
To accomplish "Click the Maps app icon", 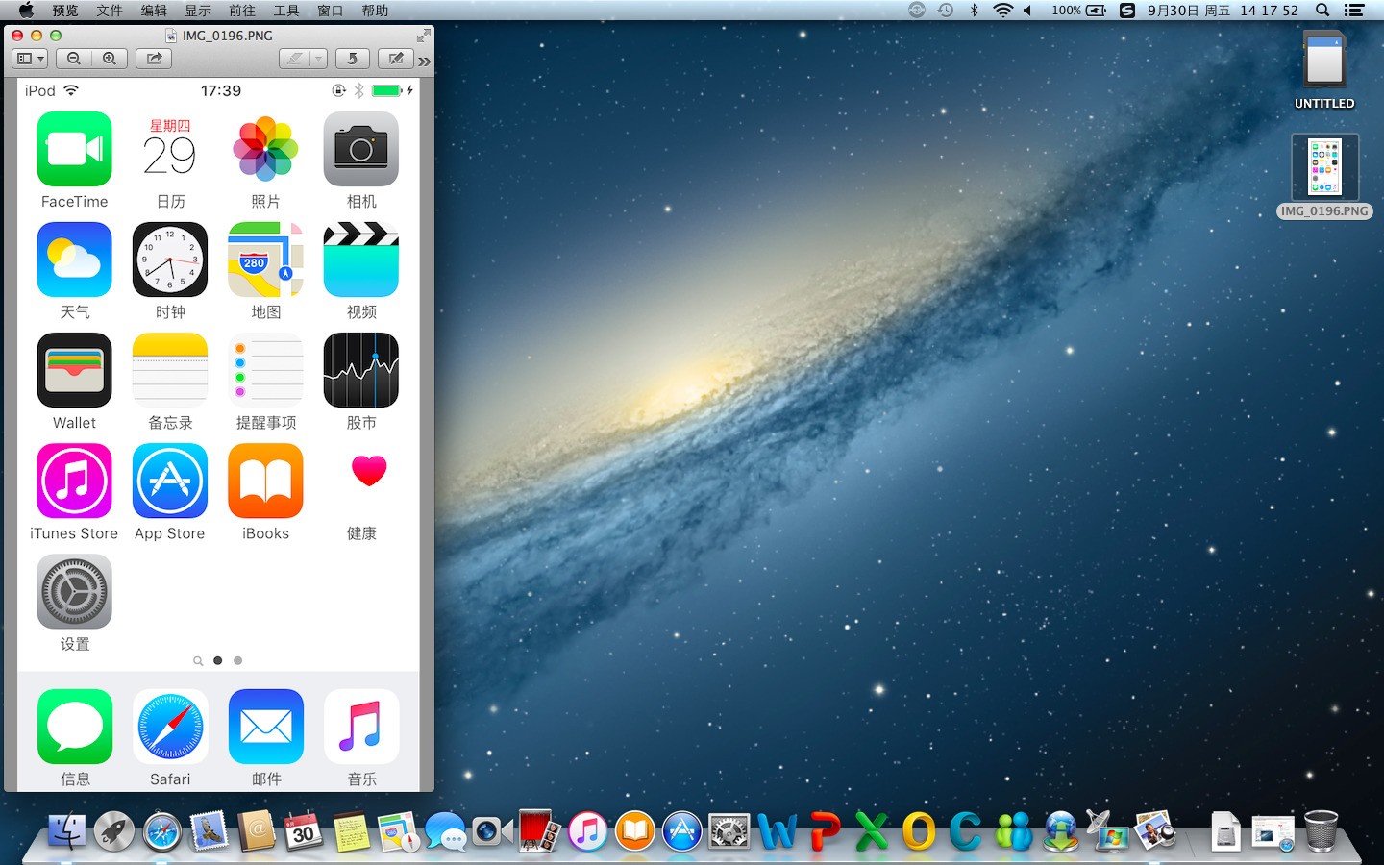I will 265,259.
